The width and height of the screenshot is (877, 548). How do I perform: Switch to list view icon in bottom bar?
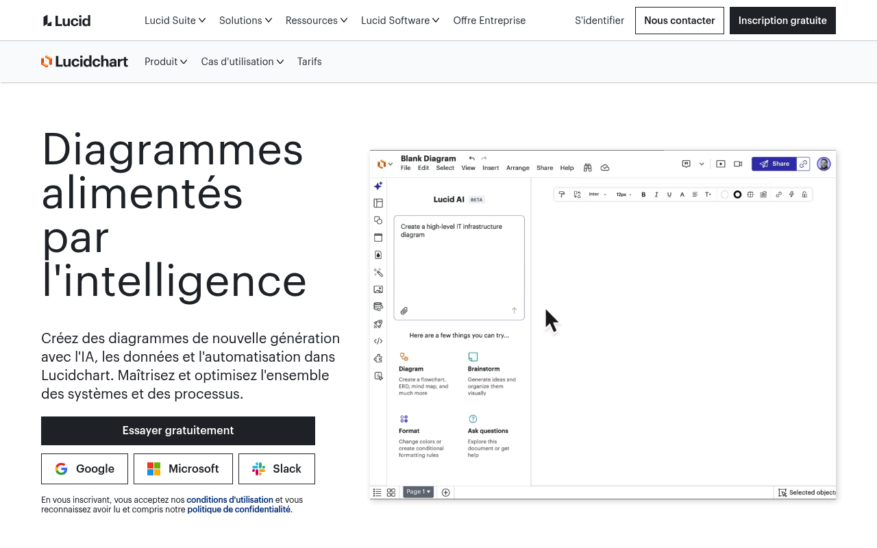coord(378,493)
